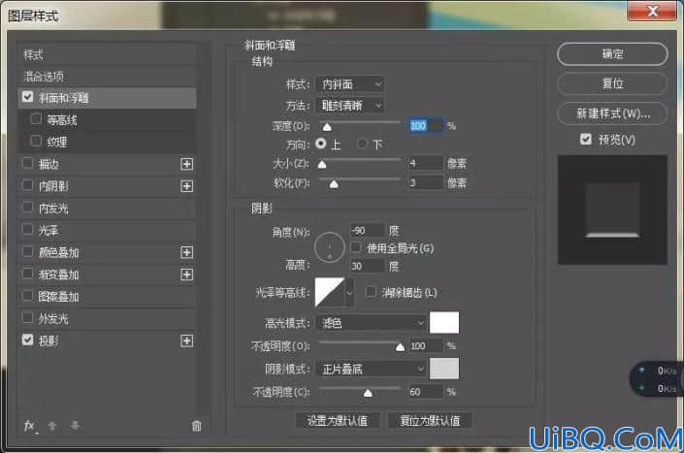The width and height of the screenshot is (684, 453).
Task: Enable the 渐变叠加 checkbox
Action: [x=27, y=274]
